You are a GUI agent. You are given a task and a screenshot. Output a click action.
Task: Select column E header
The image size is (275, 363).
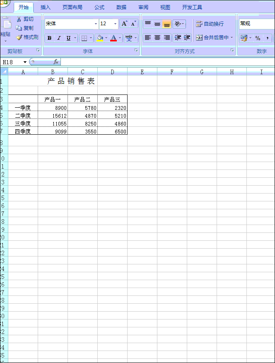pyautogui.click(x=142, y=72)
